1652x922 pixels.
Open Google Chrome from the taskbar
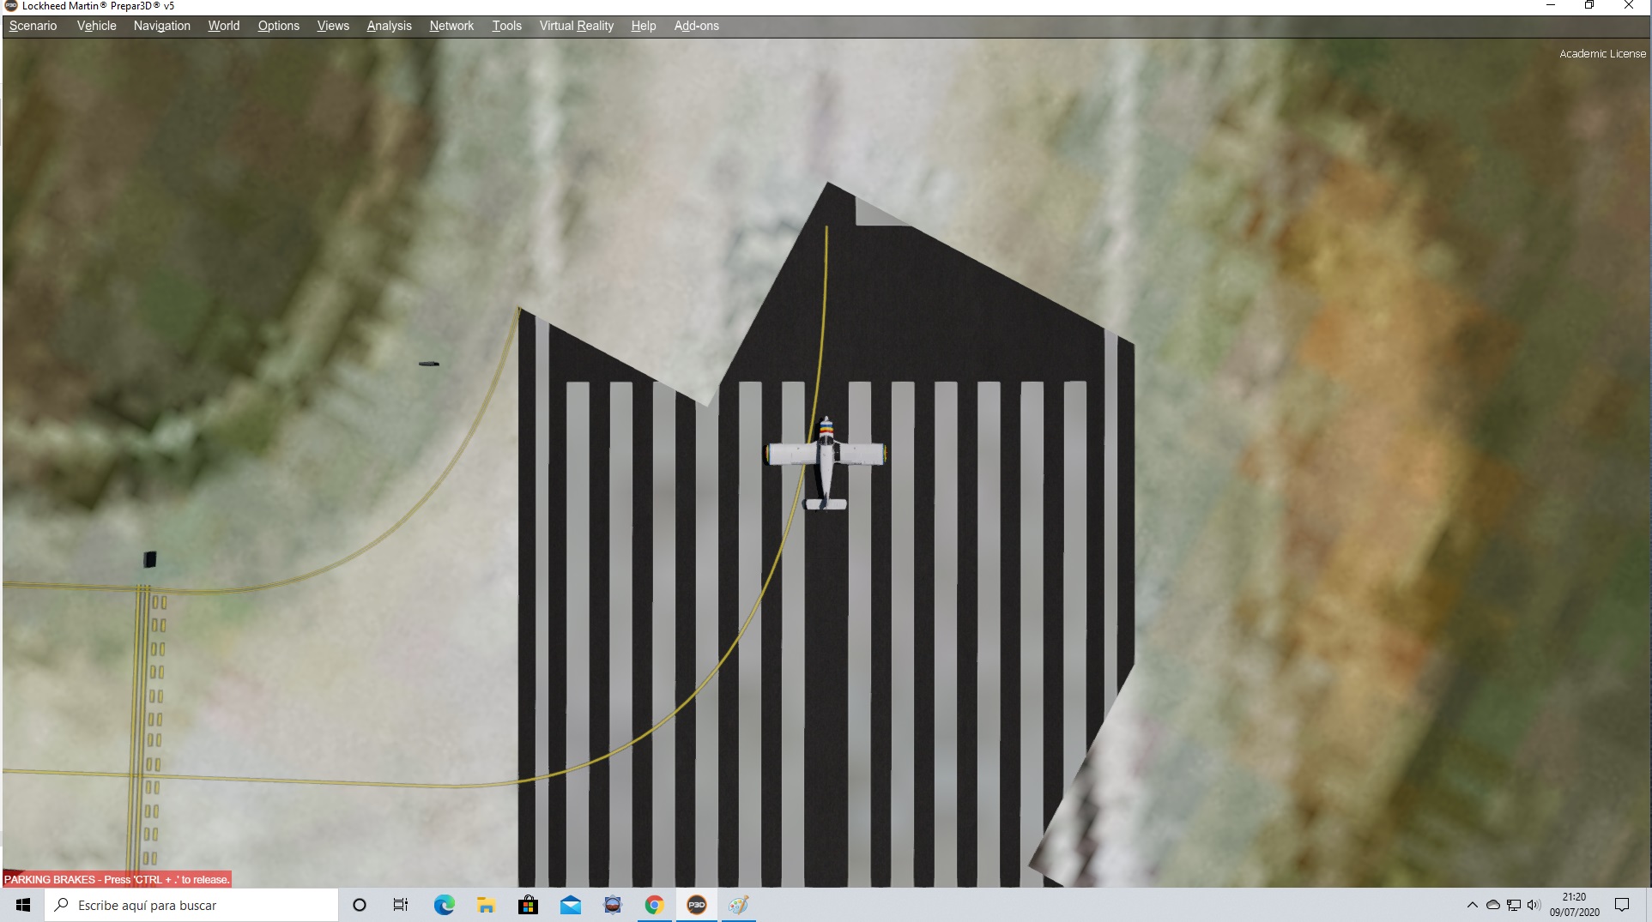(x=654, y=905)
